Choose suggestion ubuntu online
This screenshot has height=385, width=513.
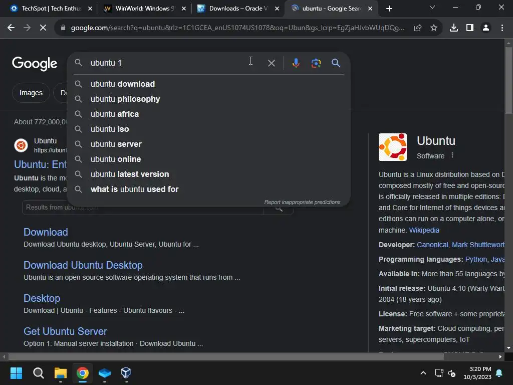click(209, 159)
